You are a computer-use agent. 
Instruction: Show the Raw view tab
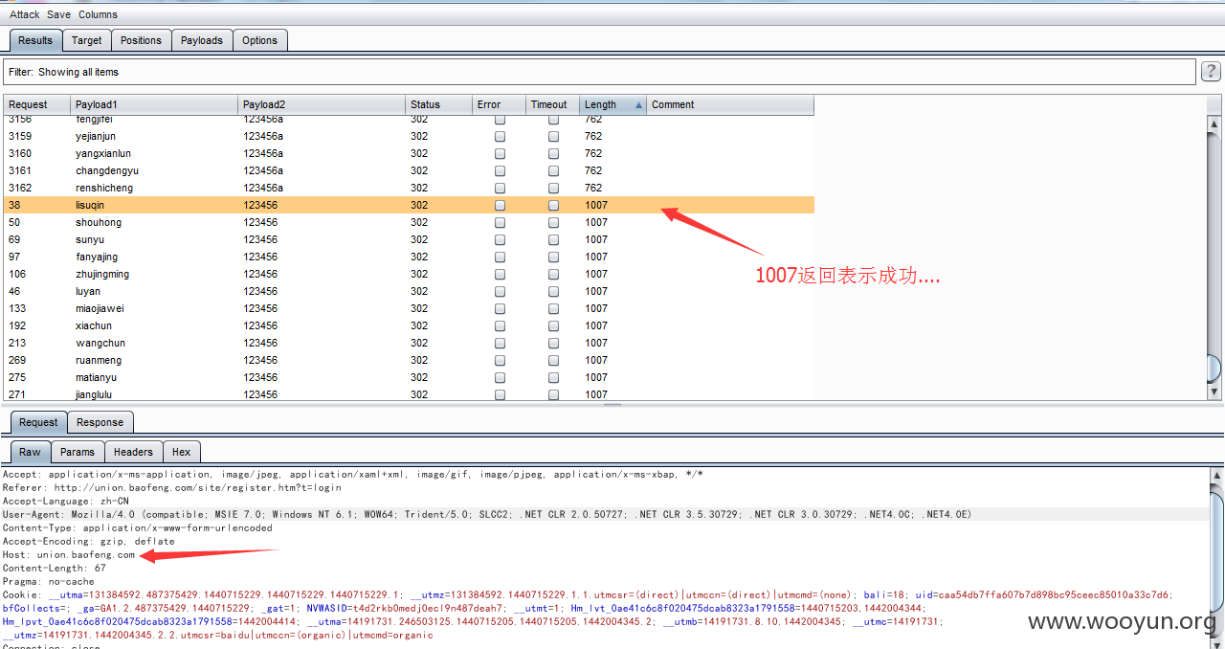[30, 452]
